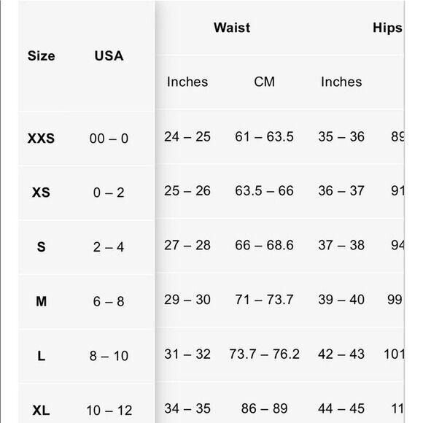Click hips inches value 37 – 38

(341, 245)
